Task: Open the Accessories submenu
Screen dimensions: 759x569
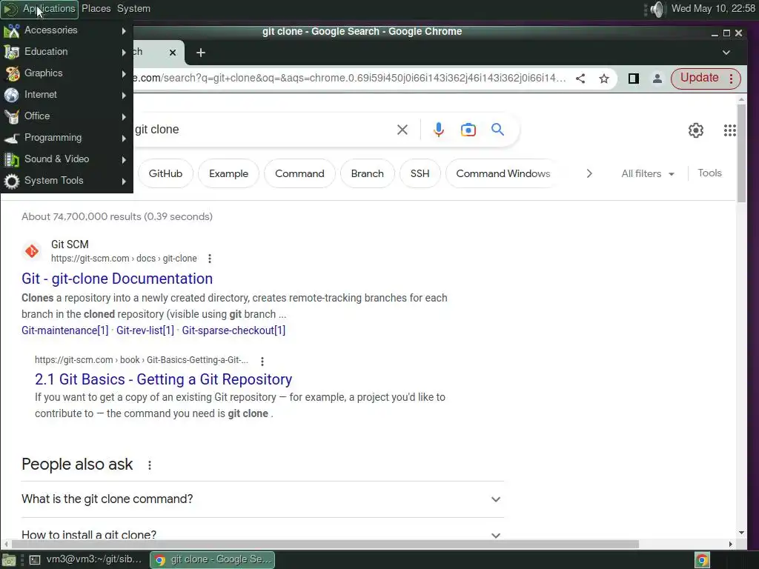Action: point(66,30)
